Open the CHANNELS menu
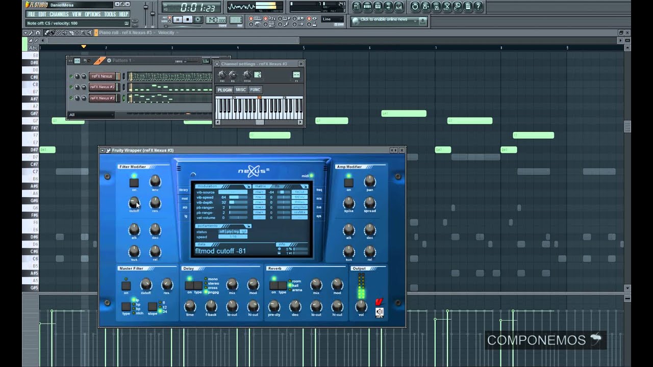This screenshot has height=367, width=653. coord(59,14)
